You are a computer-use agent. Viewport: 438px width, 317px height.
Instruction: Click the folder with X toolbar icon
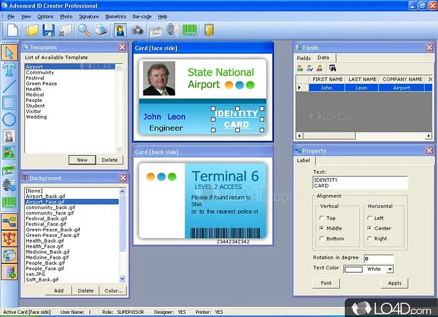[x=65, y=30]
